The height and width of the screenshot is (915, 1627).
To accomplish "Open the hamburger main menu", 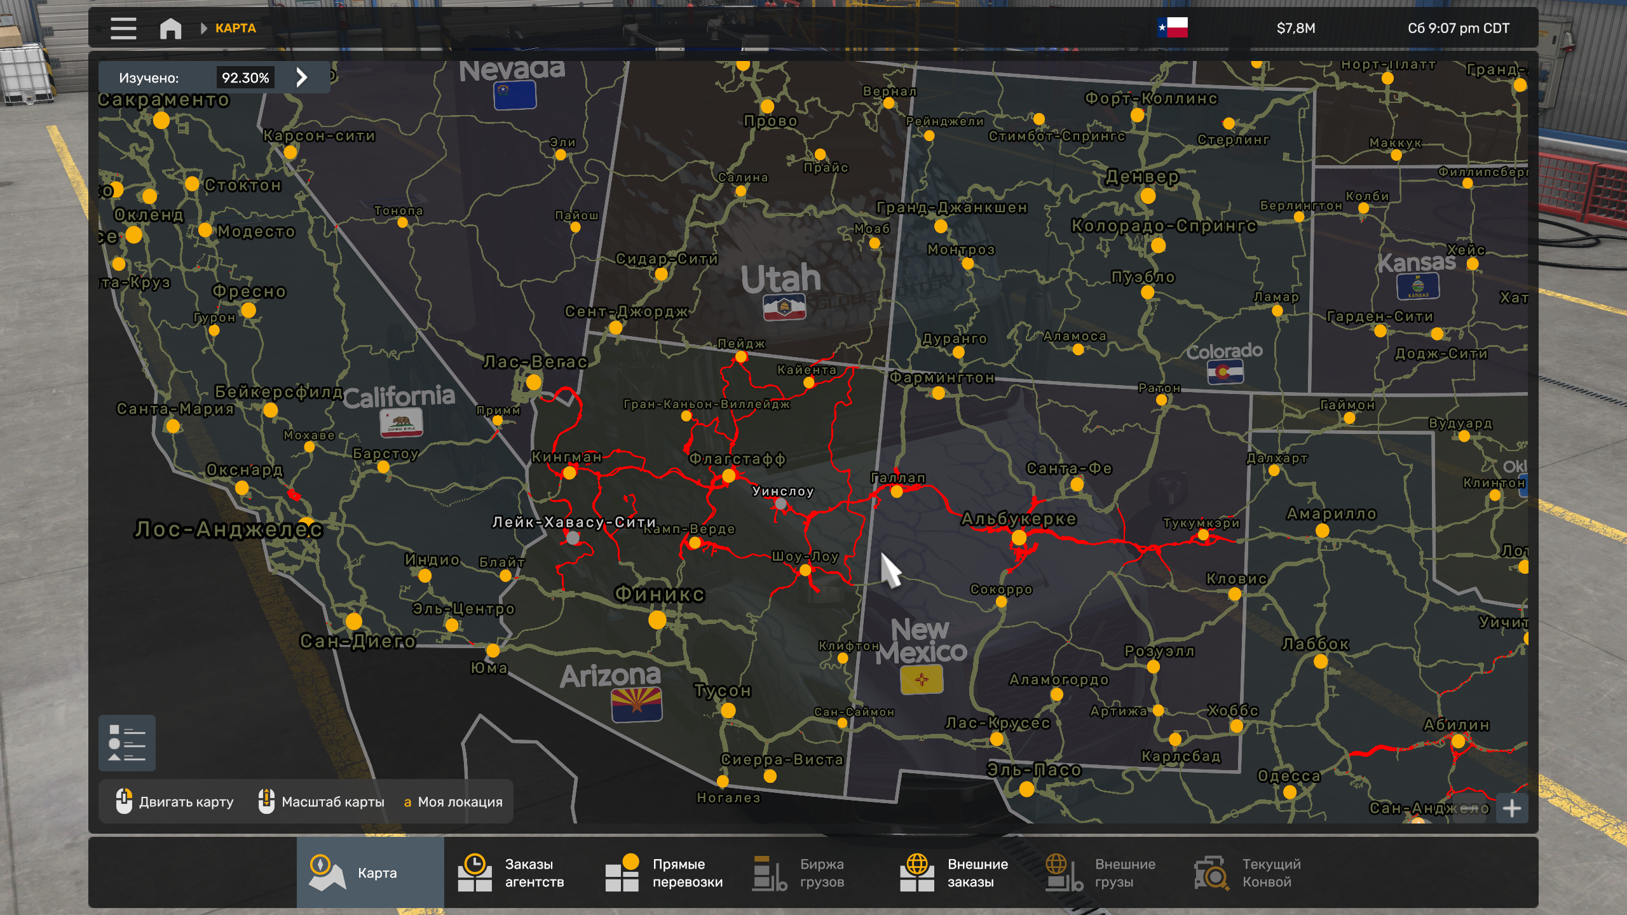I will point(123,28).
